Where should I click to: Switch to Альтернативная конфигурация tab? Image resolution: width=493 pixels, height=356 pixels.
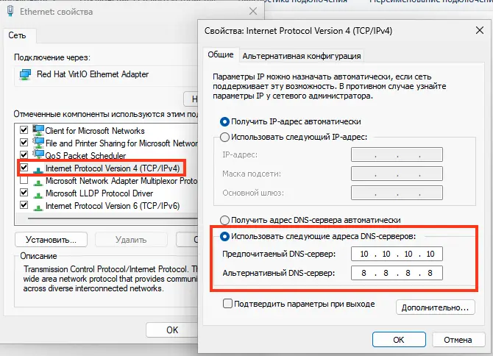click(x=302, y=56)
